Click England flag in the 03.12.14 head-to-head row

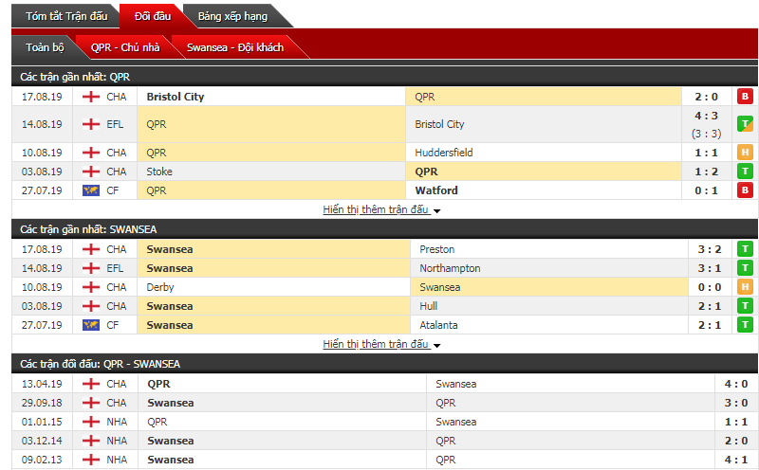[x=90, y=441]
